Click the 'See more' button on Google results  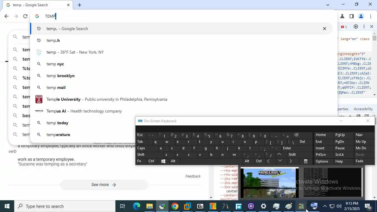[104, 185]
